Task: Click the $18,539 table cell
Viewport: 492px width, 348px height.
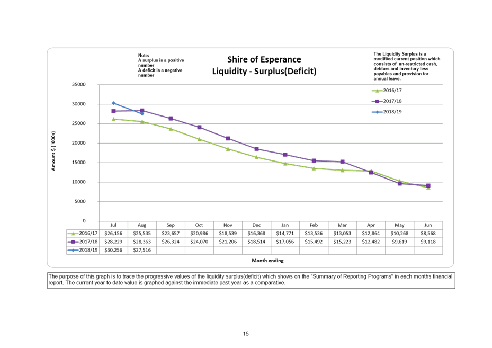Action: (x=228, y=234)
